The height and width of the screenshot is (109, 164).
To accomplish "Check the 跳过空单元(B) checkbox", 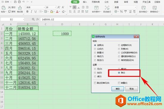I will point(95,83).
